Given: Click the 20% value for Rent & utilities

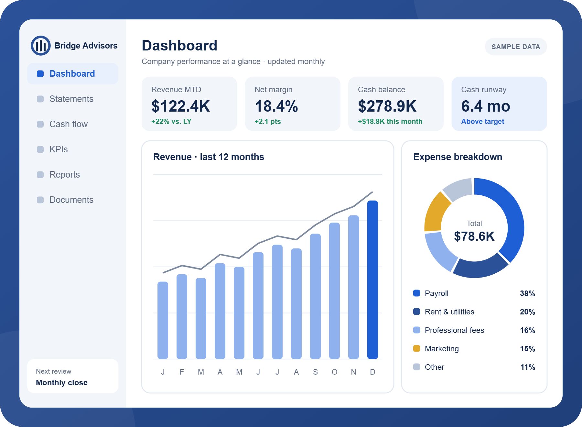Looking at the screenshot, I should (x=527, y=312).
